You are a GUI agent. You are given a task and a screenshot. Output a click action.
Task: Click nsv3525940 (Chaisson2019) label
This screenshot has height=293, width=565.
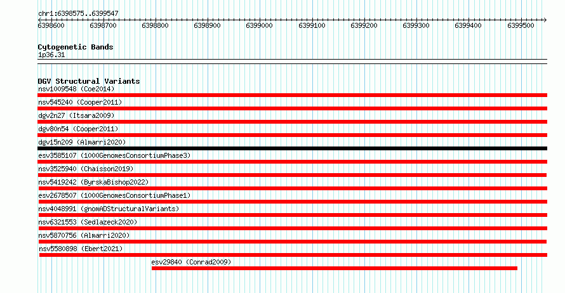coord(86,169)
